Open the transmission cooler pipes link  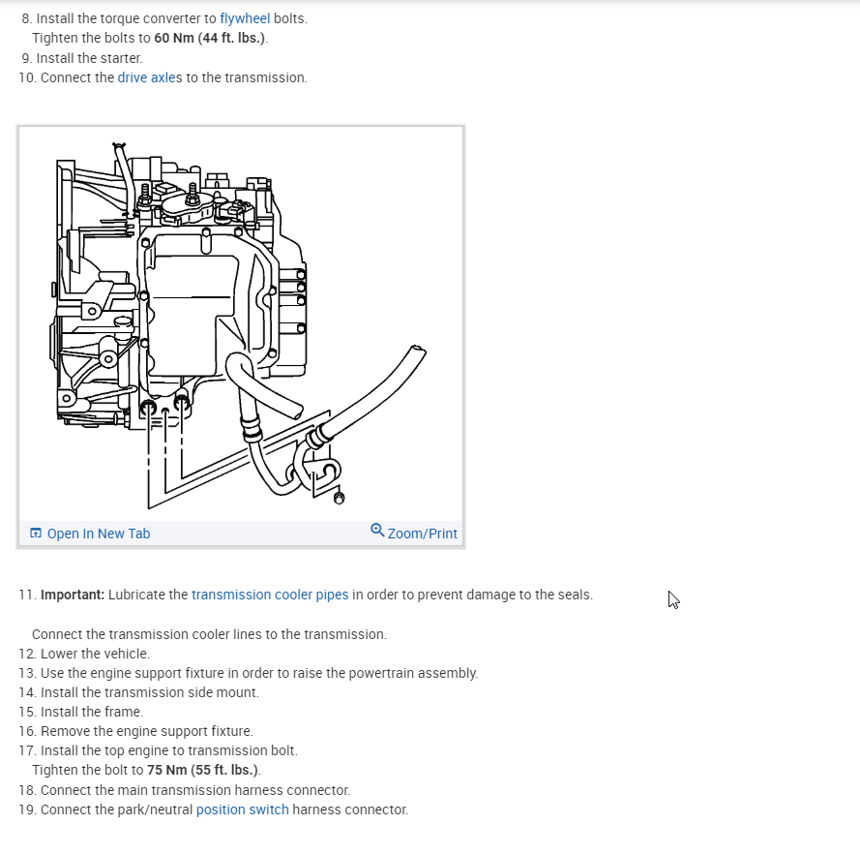(270, 595)
